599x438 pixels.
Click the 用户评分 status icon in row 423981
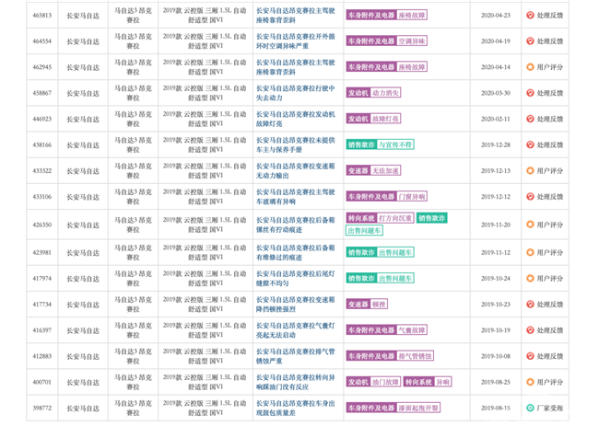click(x=530, y=252)
